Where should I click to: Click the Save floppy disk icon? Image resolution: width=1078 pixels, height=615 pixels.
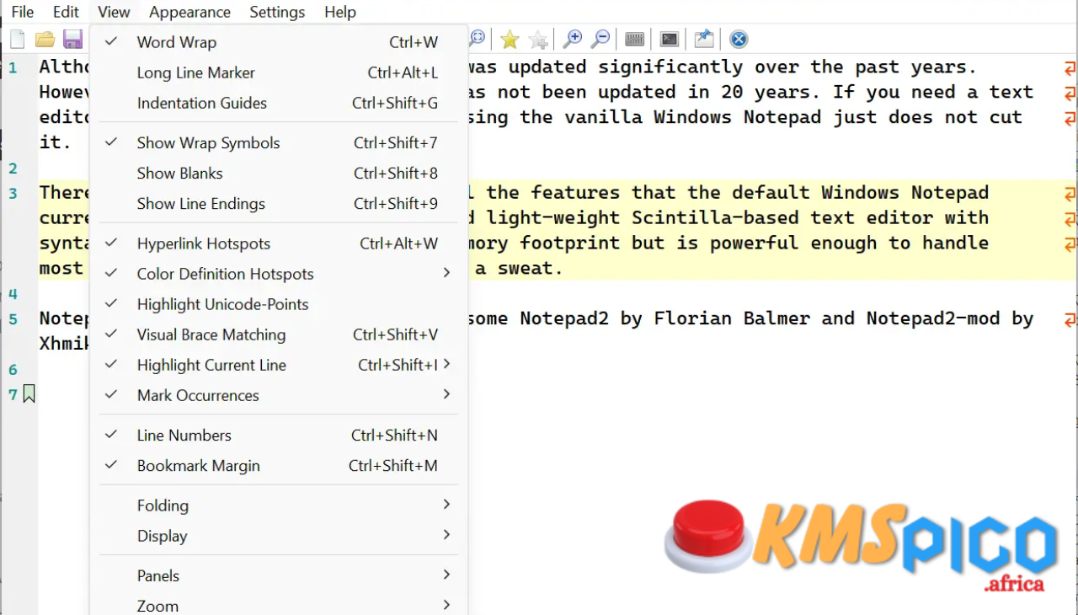(72, 39)
